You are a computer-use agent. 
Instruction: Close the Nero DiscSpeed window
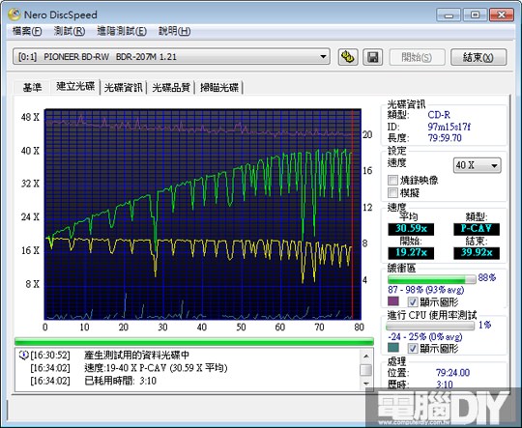pos(502,15)
